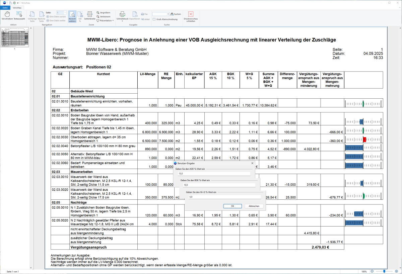Click the zoom out minus button
The height and width of the screenshot is (274, 402).
pos(372,271)
